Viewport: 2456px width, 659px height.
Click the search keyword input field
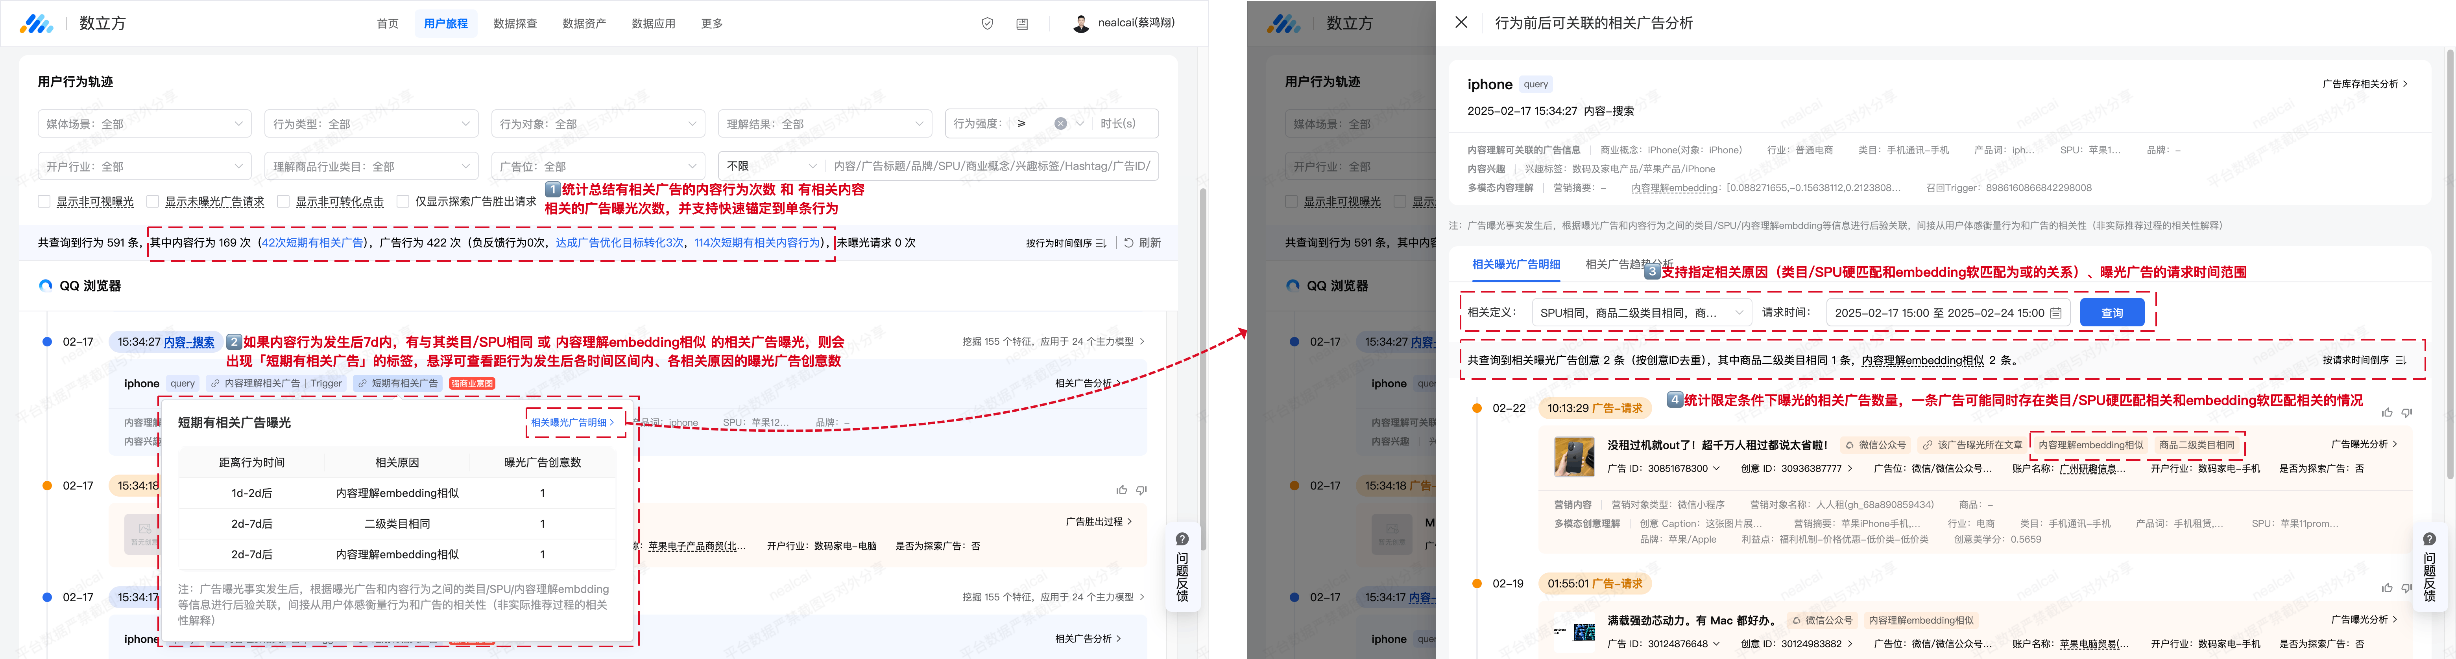992,166
